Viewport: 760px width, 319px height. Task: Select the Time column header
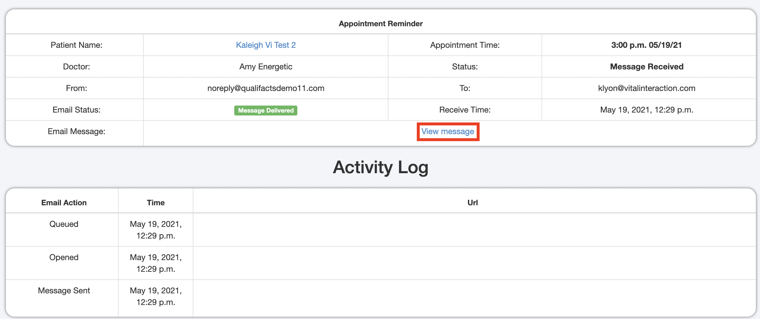(155, 202)
